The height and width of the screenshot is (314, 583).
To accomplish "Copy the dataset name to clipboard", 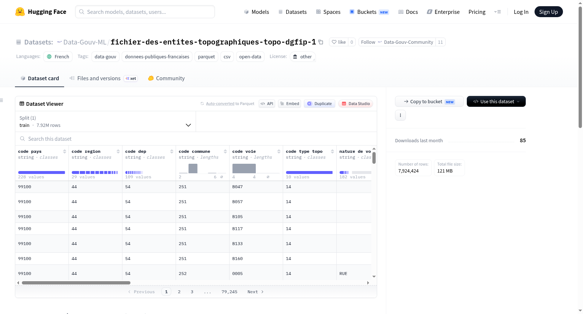I will point(321,42).
